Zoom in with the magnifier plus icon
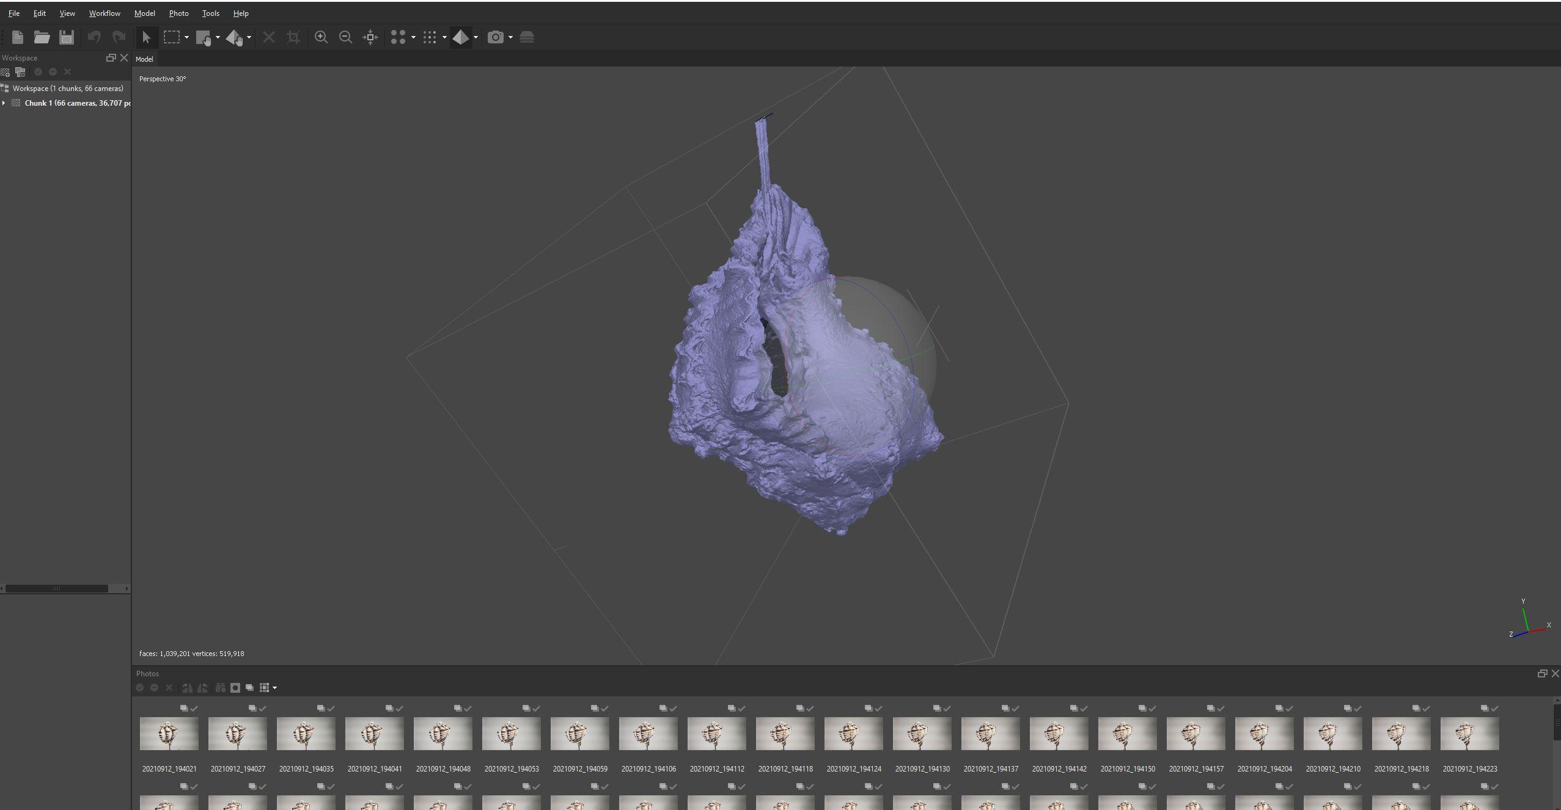This screenshot has width=1561, height=810. click(x=321, y=37)
